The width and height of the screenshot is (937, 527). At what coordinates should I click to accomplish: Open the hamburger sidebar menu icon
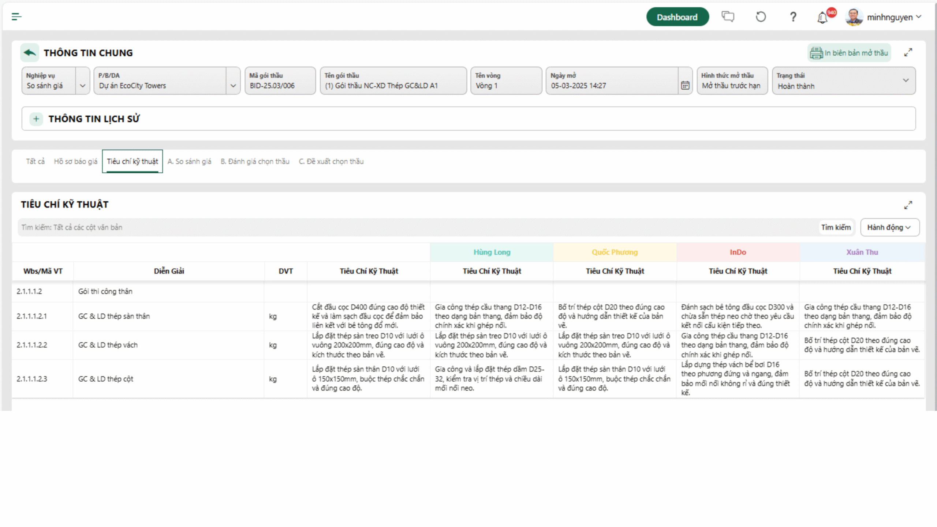click(x=16, y=16)
